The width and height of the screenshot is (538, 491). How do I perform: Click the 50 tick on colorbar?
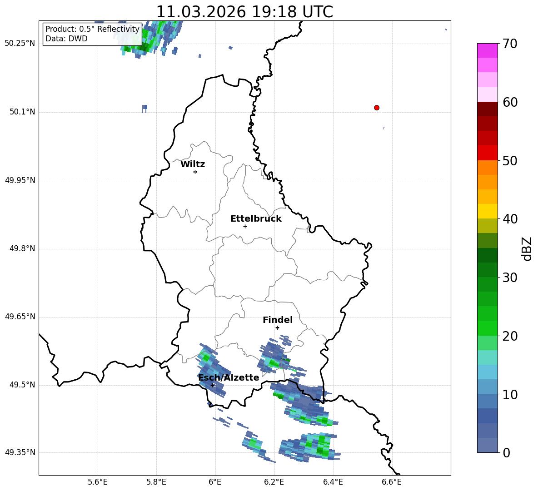tap(509, 160)
